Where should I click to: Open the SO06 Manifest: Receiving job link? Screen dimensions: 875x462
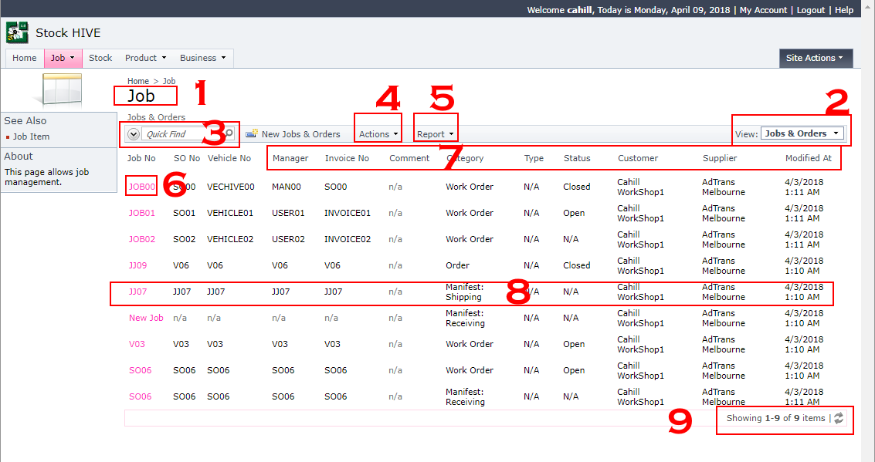(x=140, y=396)
